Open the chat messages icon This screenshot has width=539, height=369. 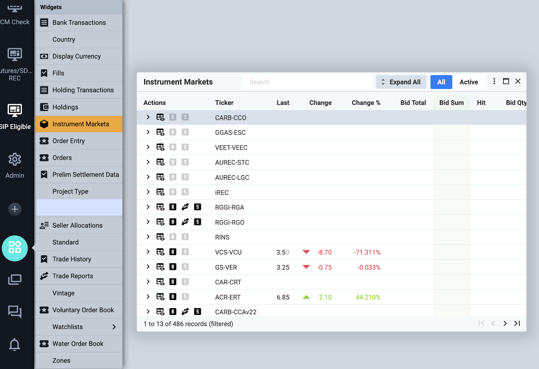tap(14, 311)
